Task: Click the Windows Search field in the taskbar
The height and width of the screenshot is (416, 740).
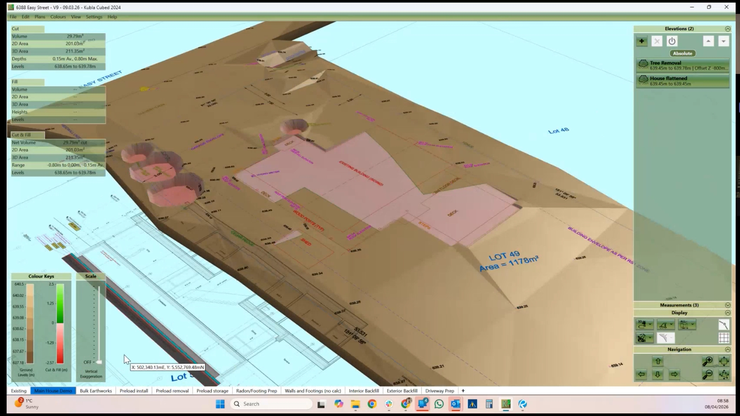Action: [271, 404]
